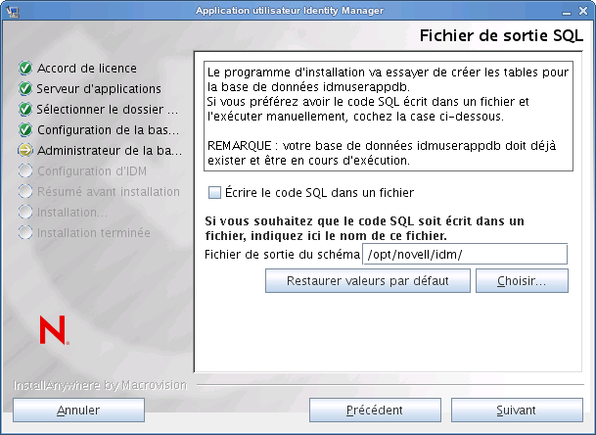Minimize the Identity Manager installer window

pos(567,12)
